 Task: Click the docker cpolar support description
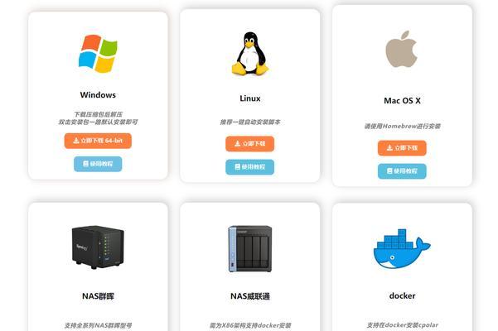tap(402, 325)
